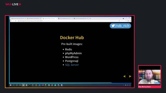
Task: Click the Docker Hub slide heading
Action: [72, 37]
